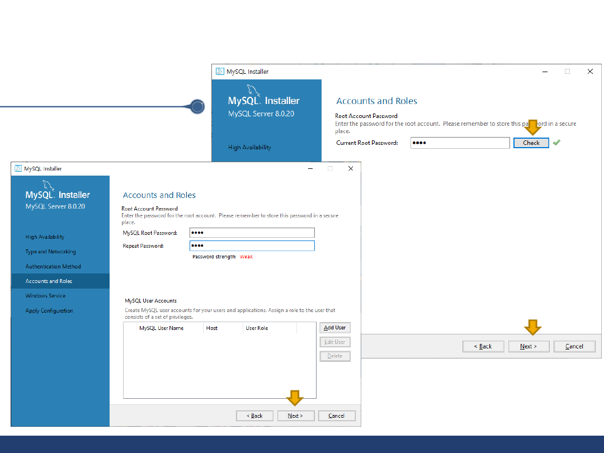604x453 pixels.
Task: Click the MySQL dolphin logo in the rear window
Action: tap(252, 90)
